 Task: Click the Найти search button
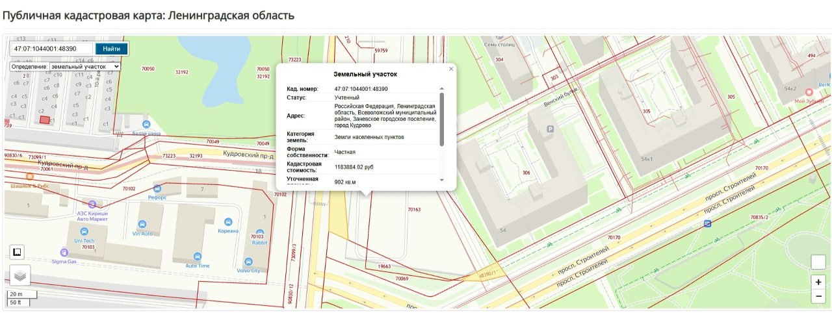(x=111, y=49)
